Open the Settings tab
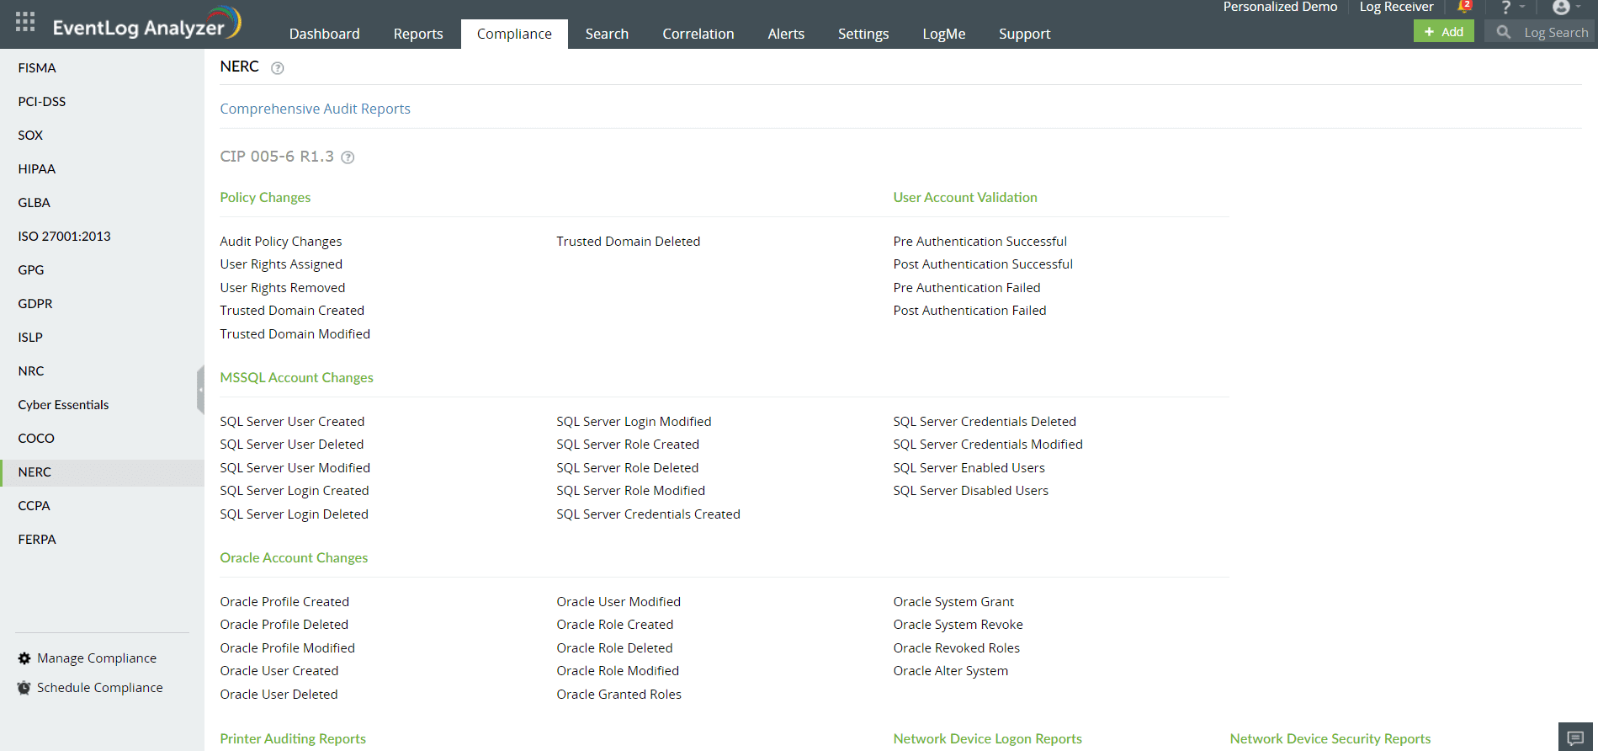Image resolution: width=1598 pixels, height=751 pixels. tap(863, 34)
